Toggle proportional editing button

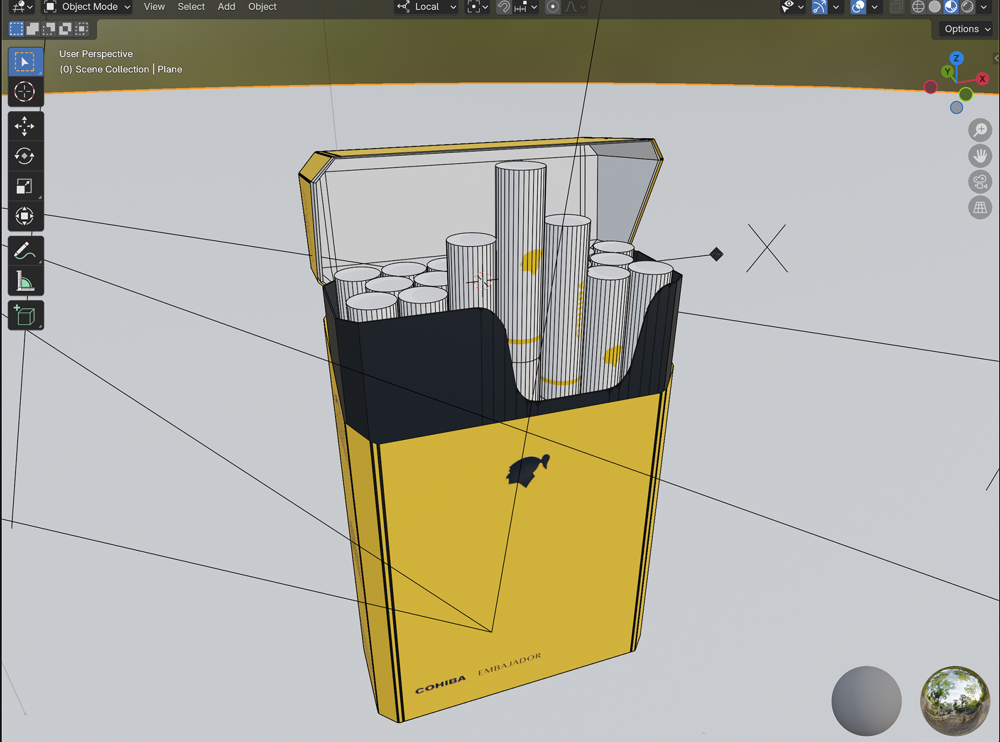[553, 7]
